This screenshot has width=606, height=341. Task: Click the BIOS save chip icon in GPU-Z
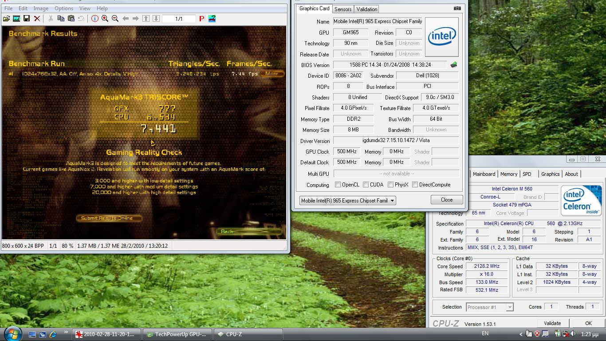coord(453,65)
